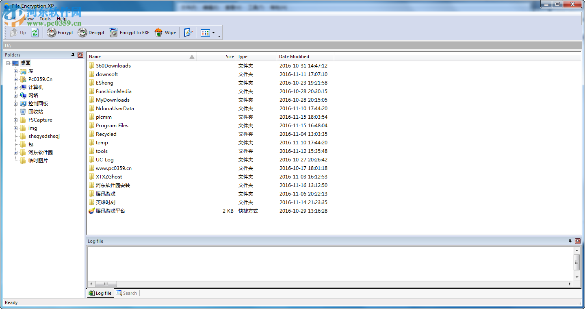
Task: Open the view mode dropdown arrow
Action: [214, 33]
